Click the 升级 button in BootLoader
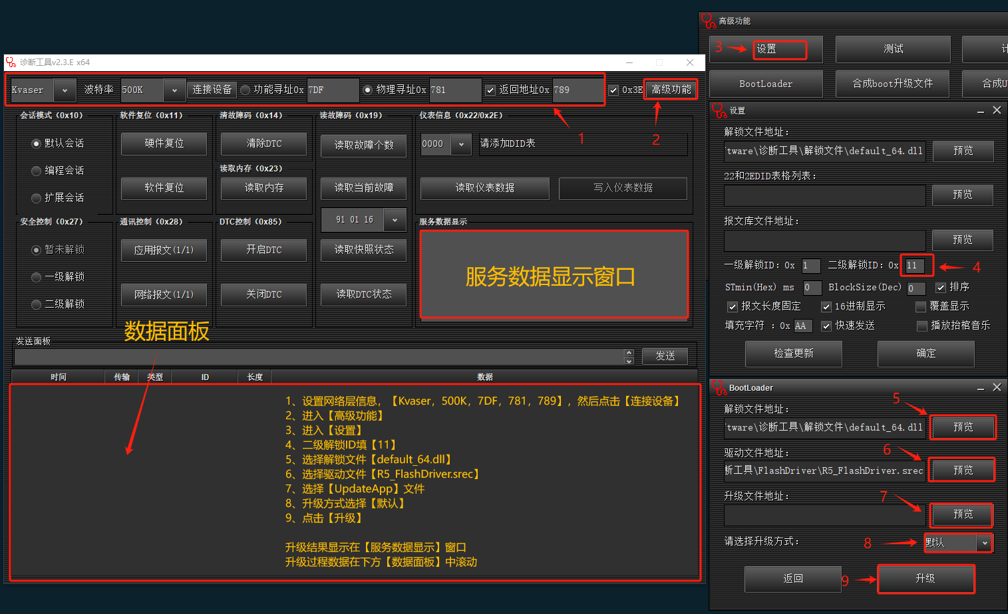1008x614 pixels. point(925,579)
